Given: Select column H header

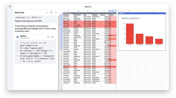Looking at the screenshot, I should click(129, 11).
